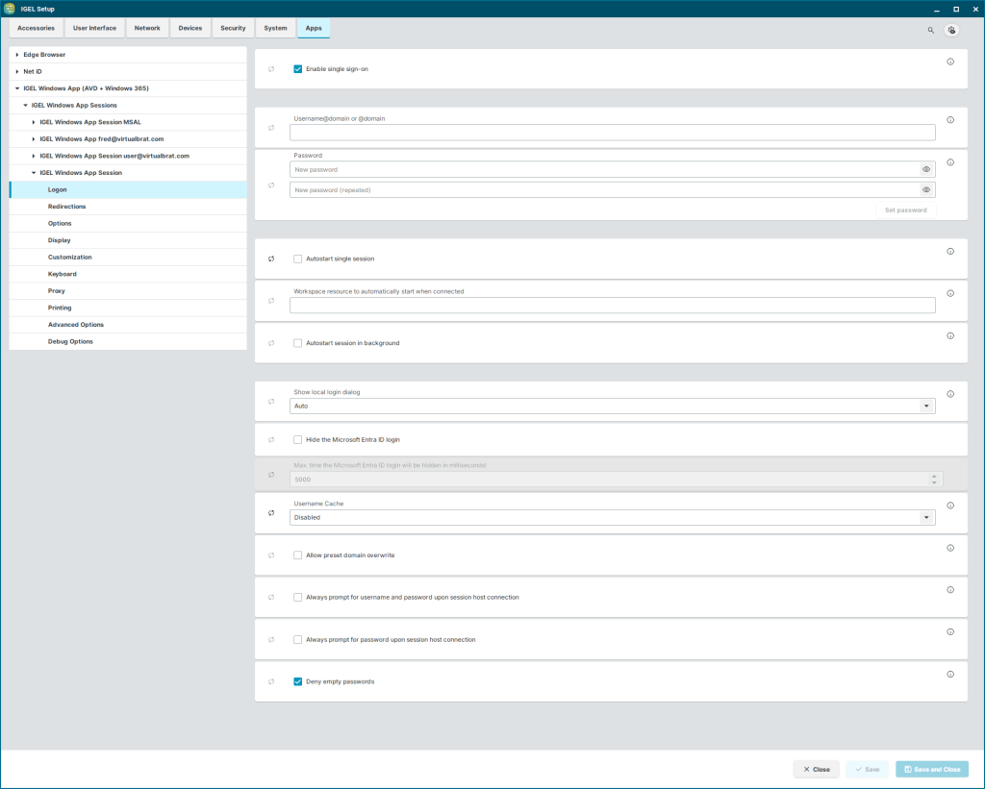
Task: Select Redirections in the sidebar tree
Action: [x=66, y=207]
